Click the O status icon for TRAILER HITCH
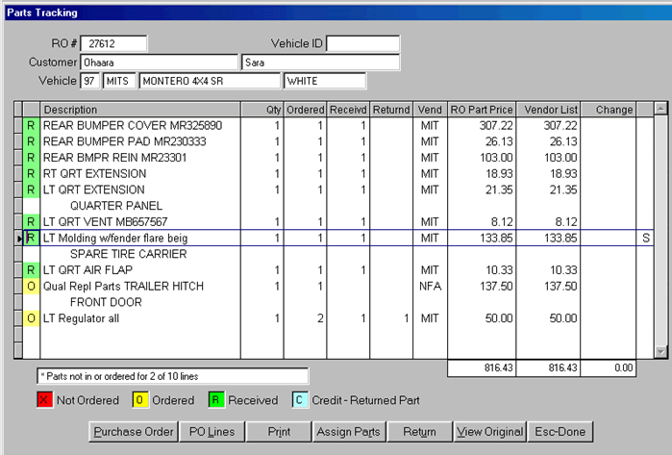The height and width of the screenshot is (455, 672). pos(31,287)
